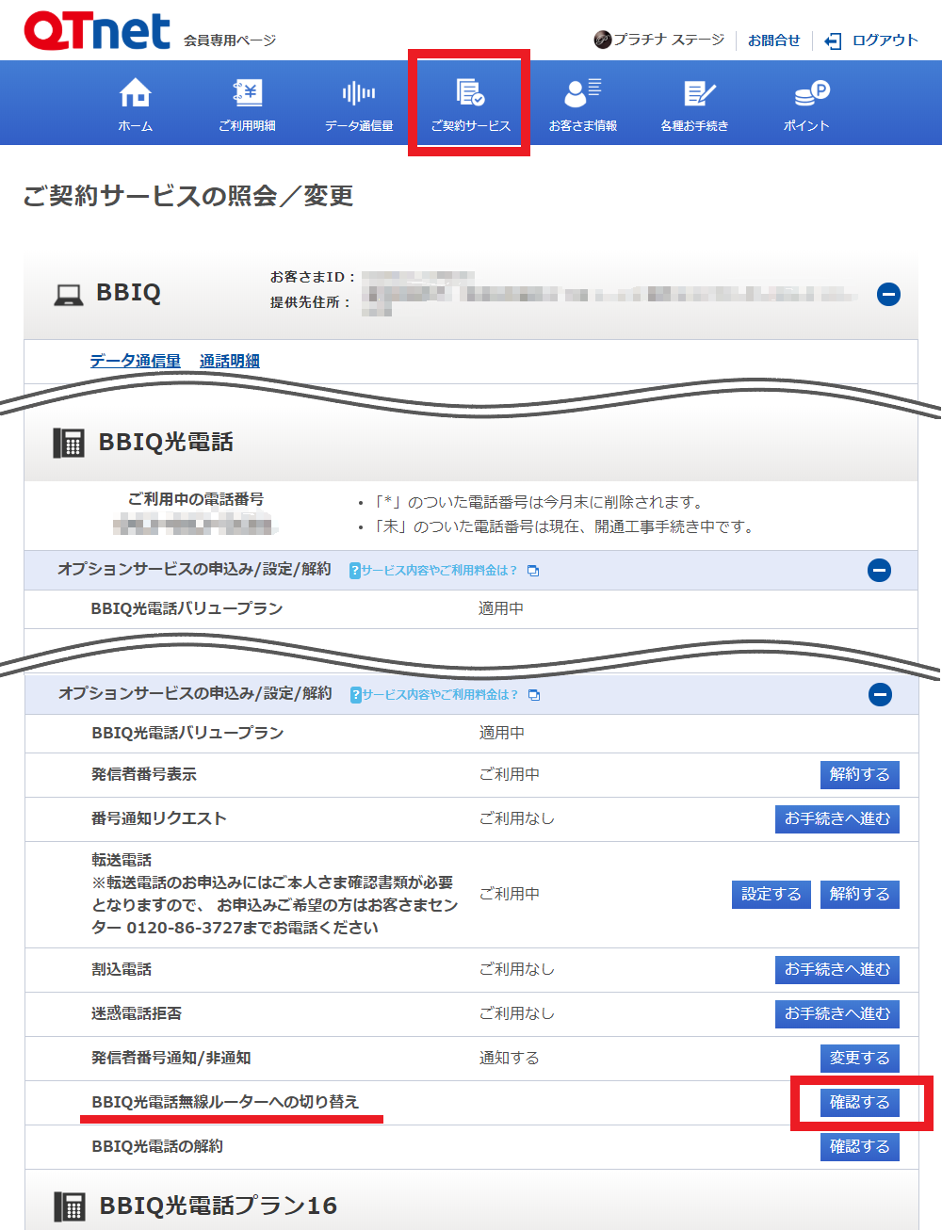The image size is (942, 1230).
Task: Click help question icon in first option header
Action: (x=355, y=571)
